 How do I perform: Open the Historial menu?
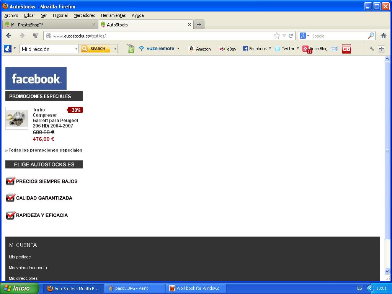point(60,15)
